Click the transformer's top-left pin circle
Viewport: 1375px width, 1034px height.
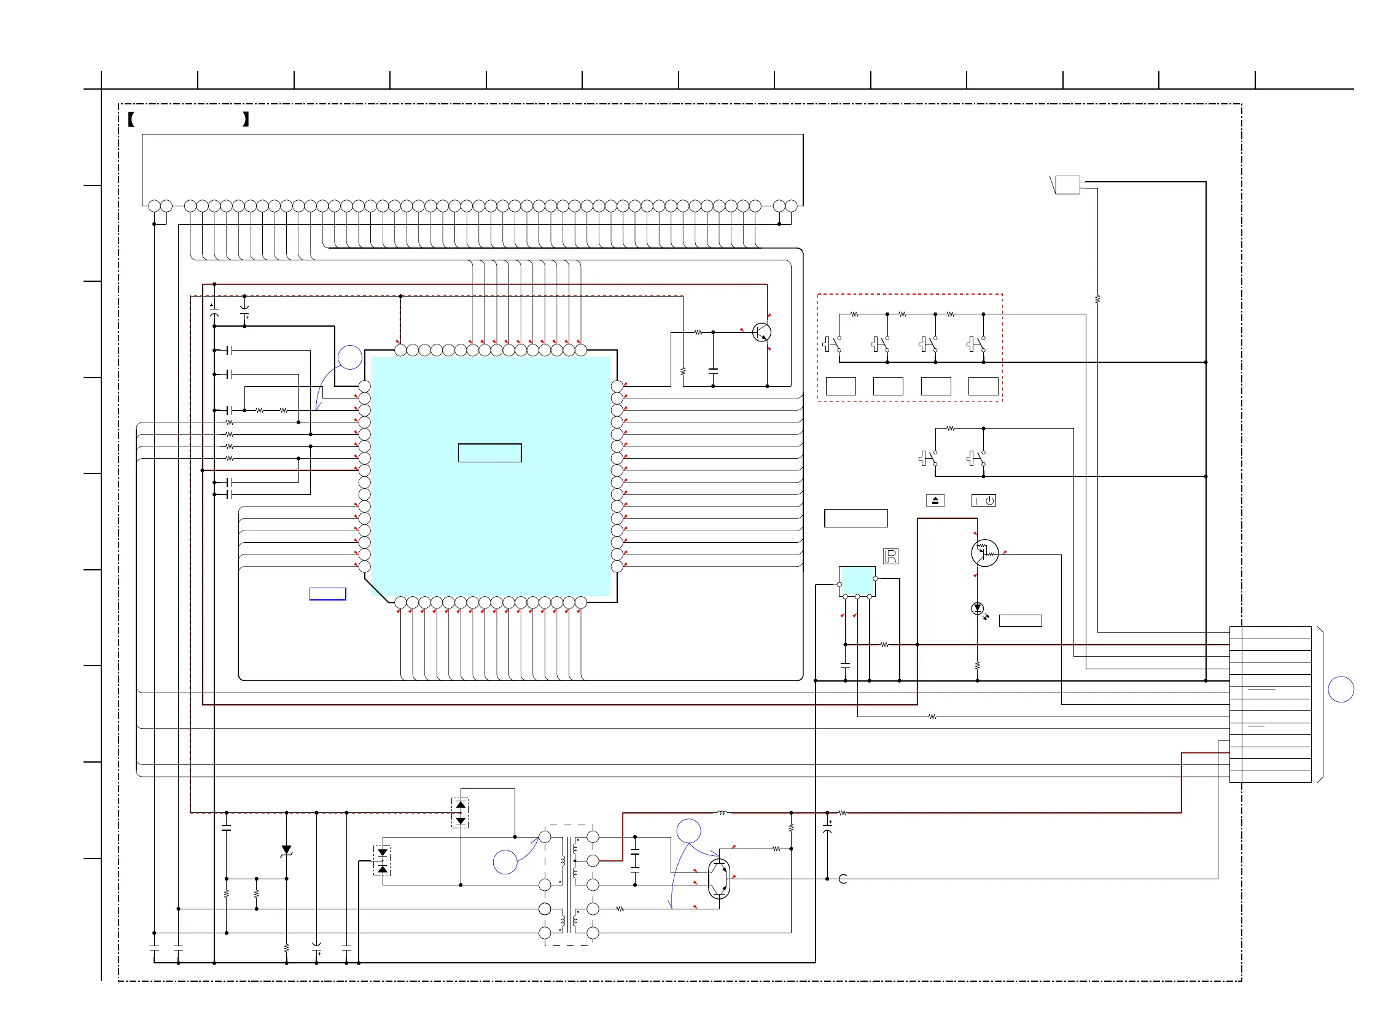click(x=545, y=837)
